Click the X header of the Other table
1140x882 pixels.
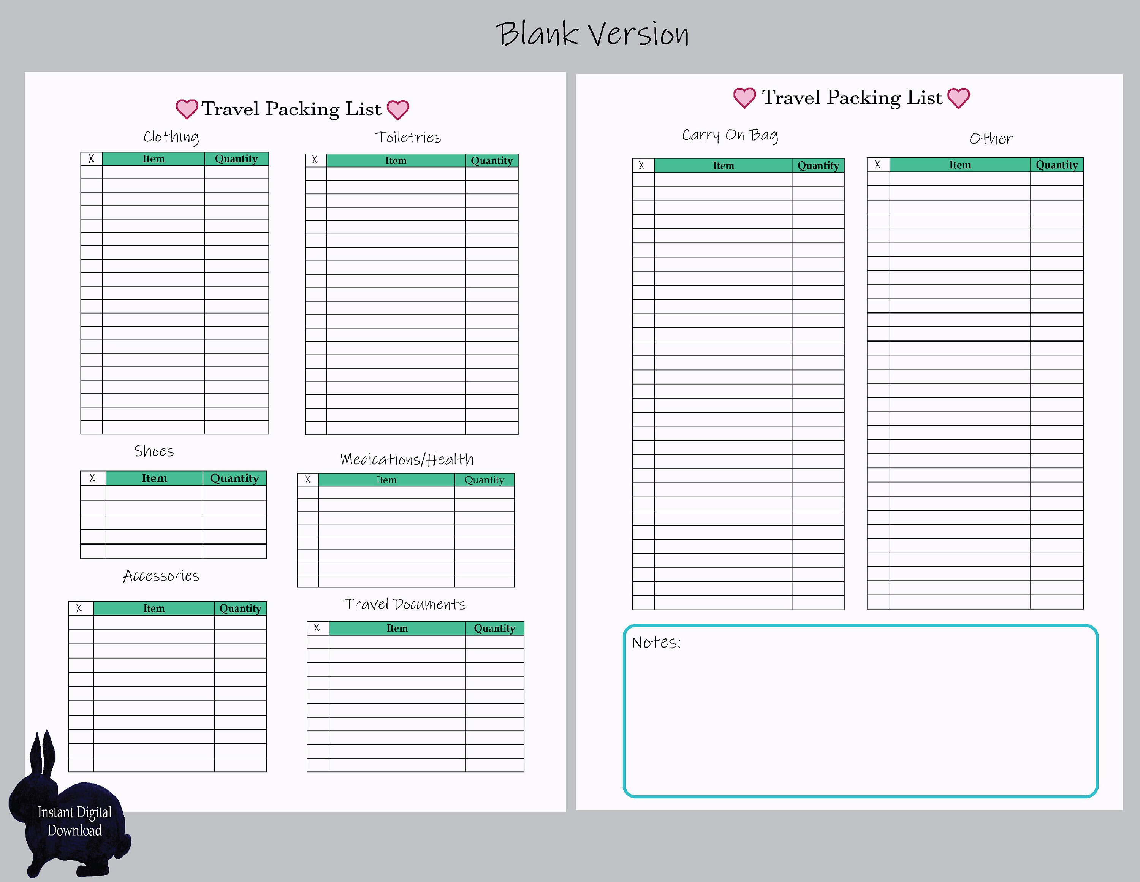coord(877,165)
